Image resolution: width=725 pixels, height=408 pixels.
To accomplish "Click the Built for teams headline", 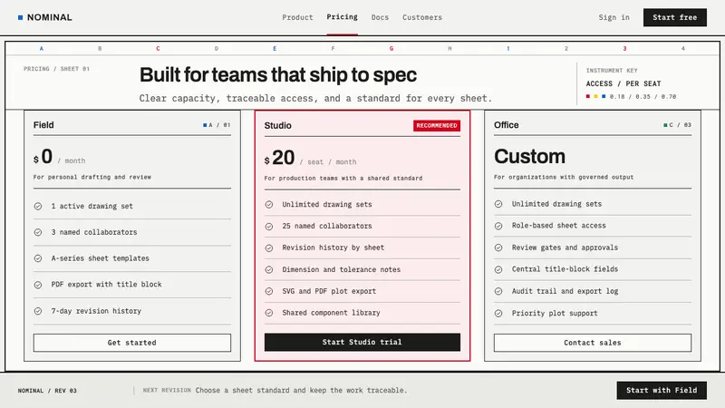I will (x=278, y=75).
